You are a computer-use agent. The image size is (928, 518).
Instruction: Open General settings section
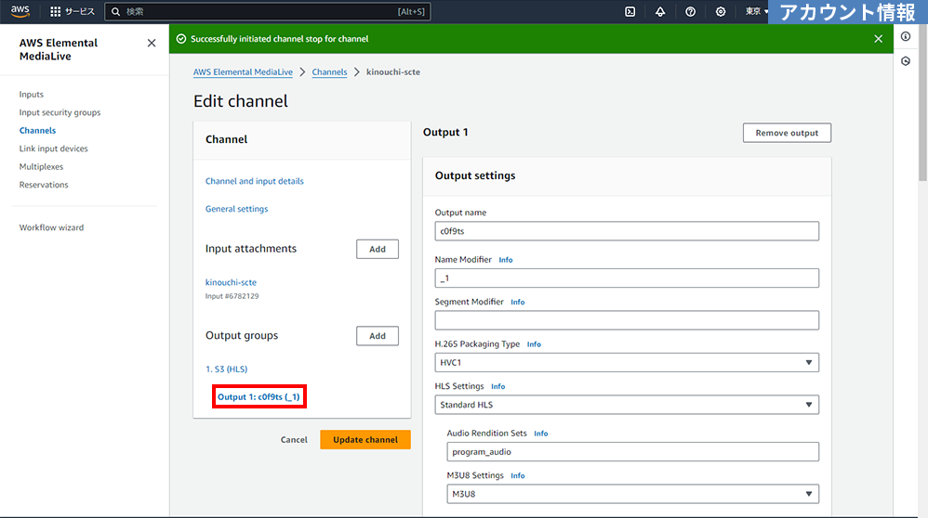tap(237, 209)
